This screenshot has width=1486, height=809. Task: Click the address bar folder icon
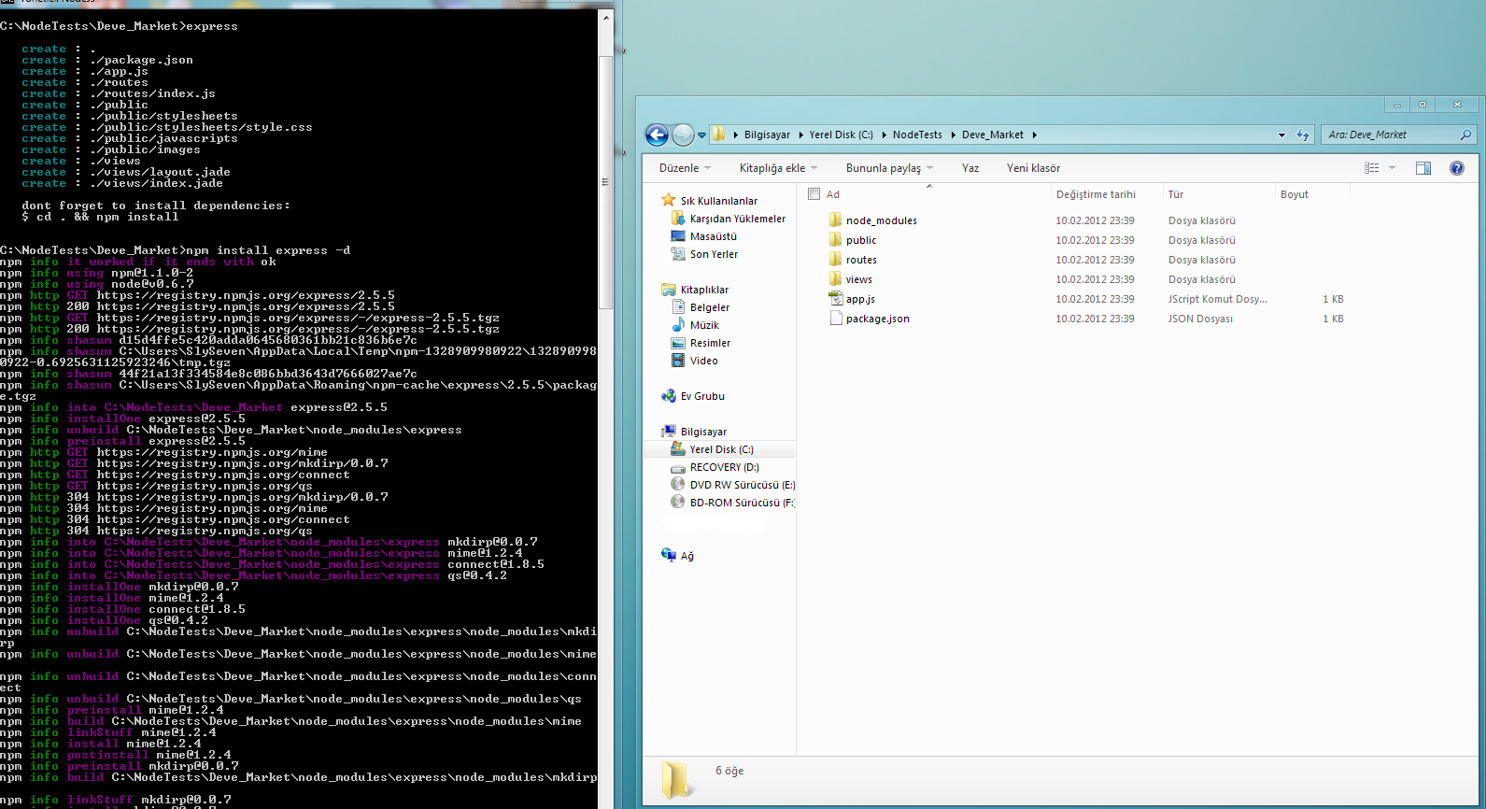[x=718, y=135]
